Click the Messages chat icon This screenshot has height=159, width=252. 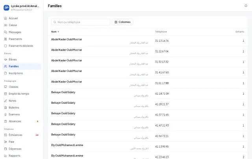click(x=6, y=32)
